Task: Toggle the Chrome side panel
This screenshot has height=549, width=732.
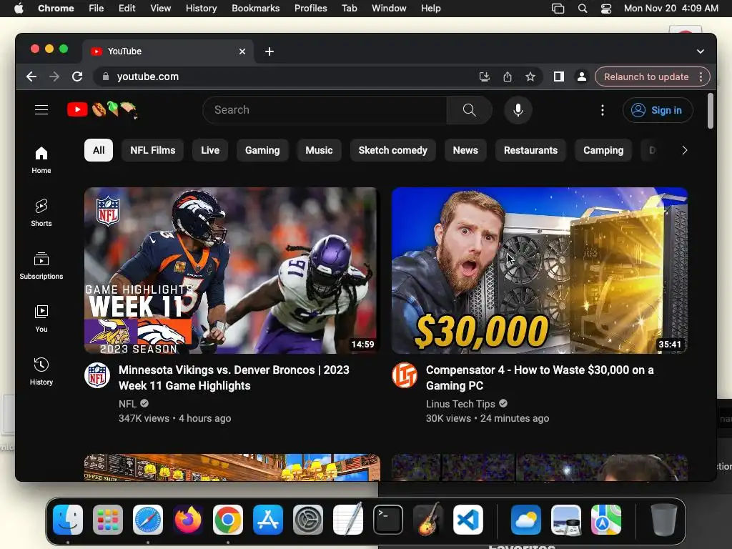Action: [x=559, y=76]
